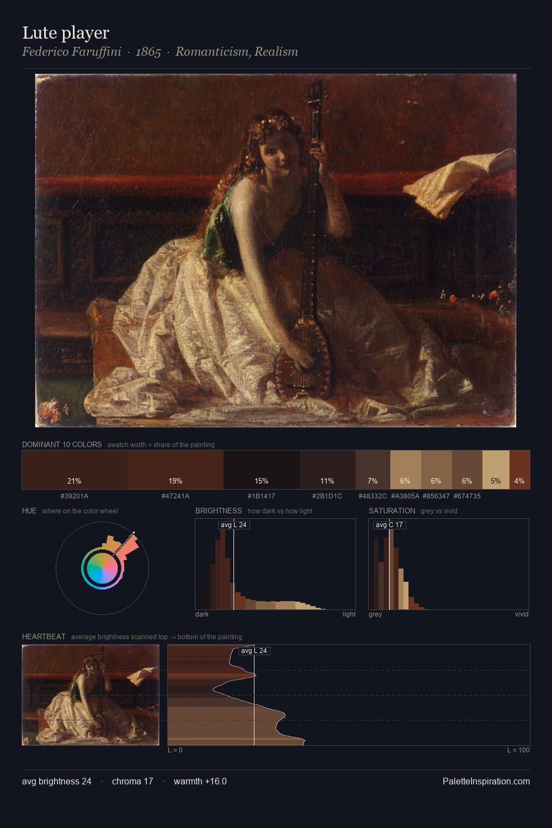552x828 pixels.
Task: Click the 'HUE' section heading
Action: (x=29, y=511)
